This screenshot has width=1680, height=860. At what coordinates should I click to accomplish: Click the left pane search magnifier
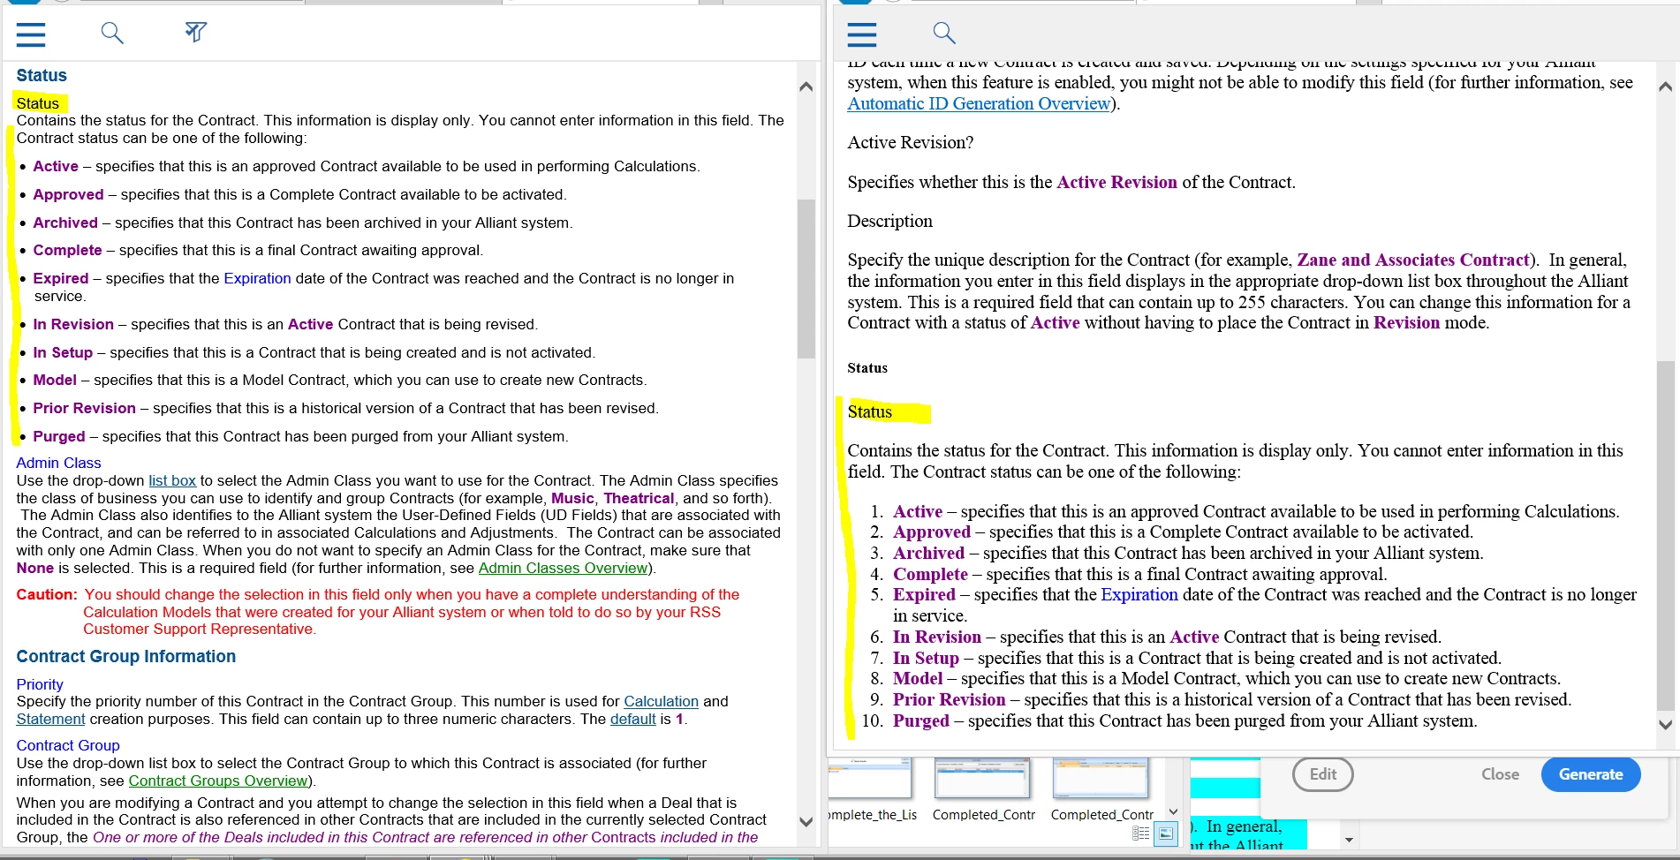112,34
